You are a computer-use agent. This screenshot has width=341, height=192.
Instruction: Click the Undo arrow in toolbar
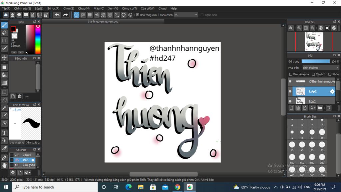tap(57, 15)
